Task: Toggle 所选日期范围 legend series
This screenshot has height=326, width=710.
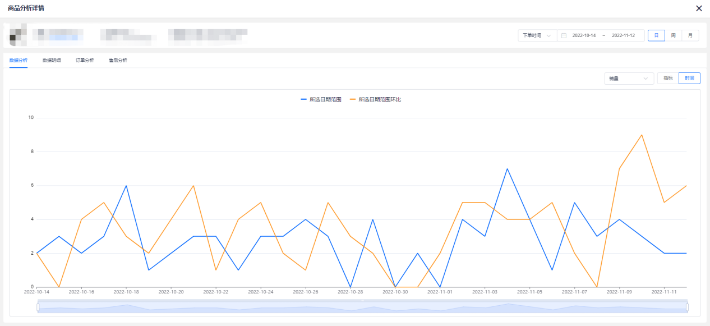Action: coord(321,99)
